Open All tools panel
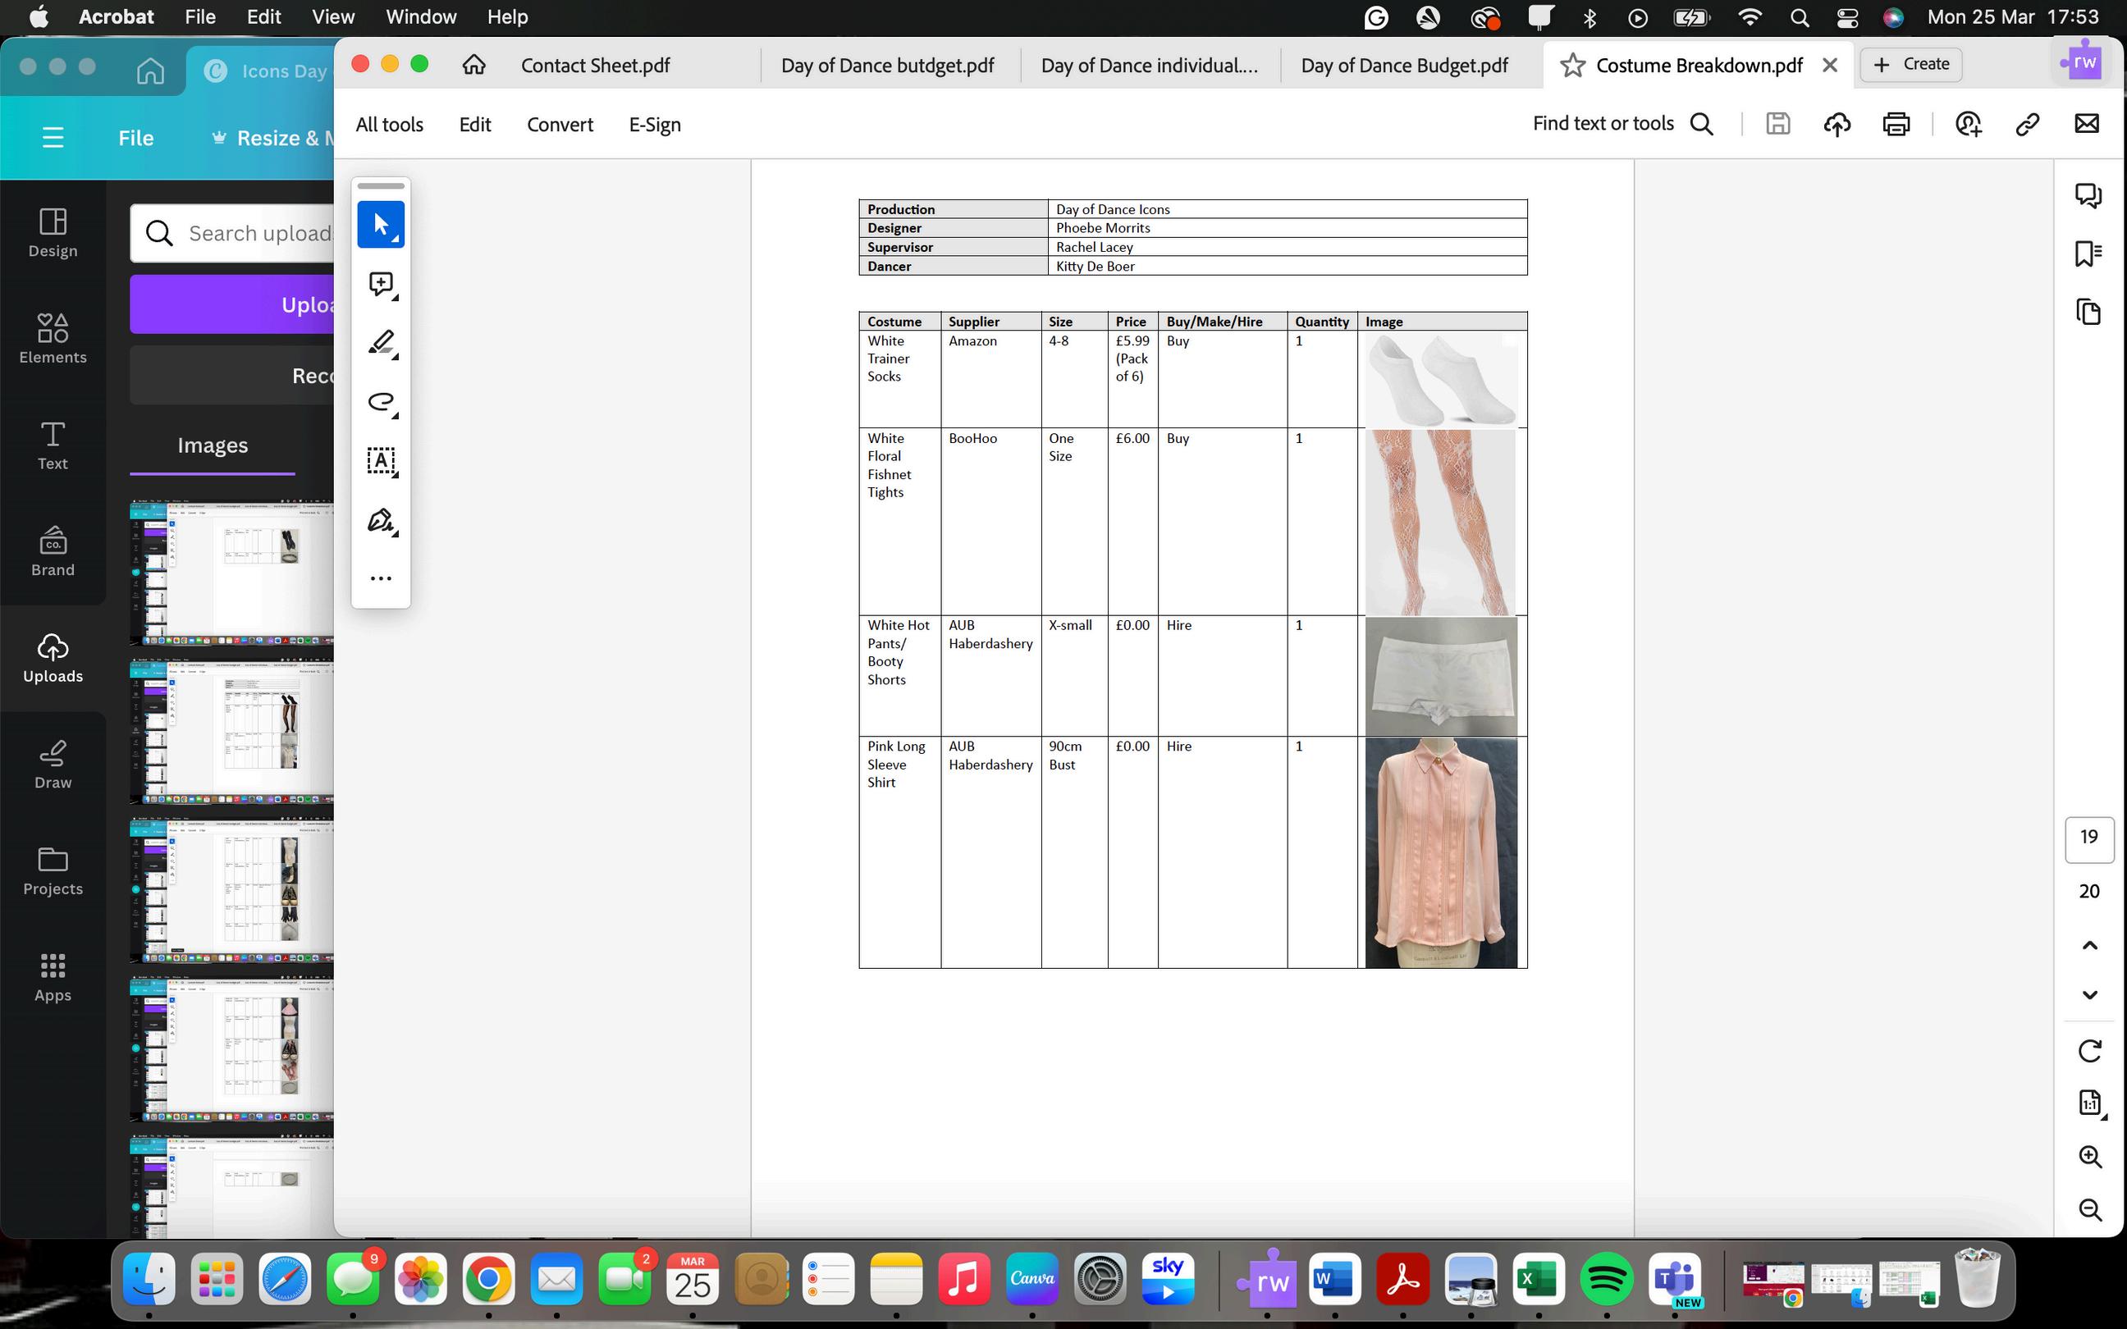Screen dimensions: 2127x1329 click(389, 125)
